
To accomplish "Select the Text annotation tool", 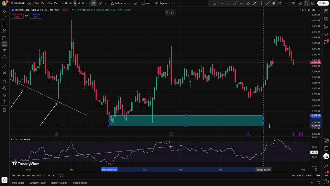I will (4, 51).
